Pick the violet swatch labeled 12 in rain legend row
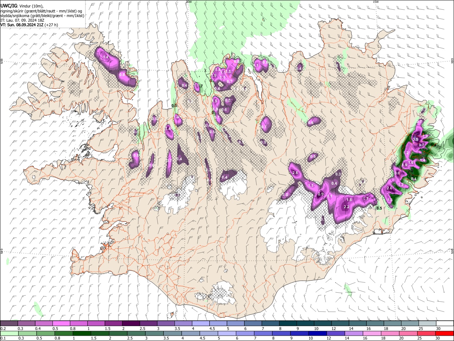Viewport: 454px width, 341px height. [336, 333]
